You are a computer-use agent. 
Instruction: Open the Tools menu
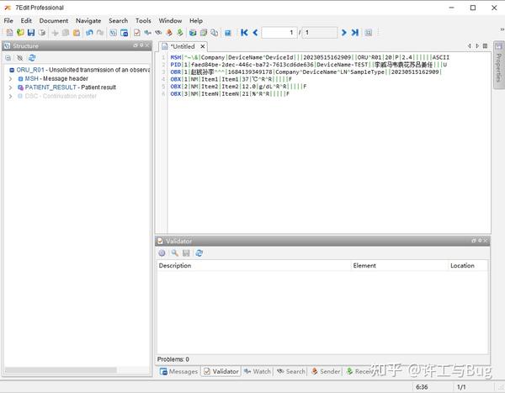143,20
